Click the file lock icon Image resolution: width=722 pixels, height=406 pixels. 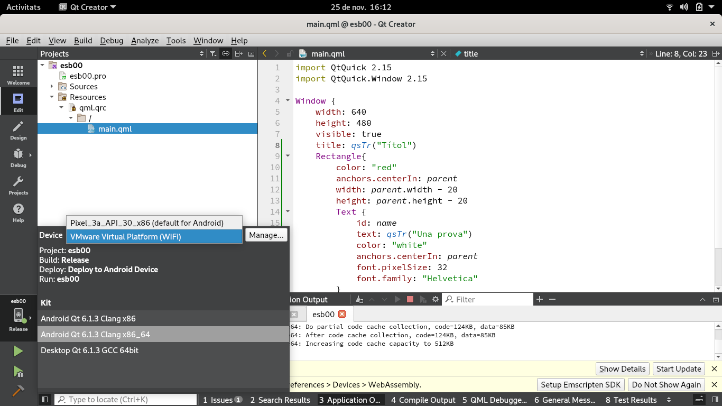pyautogui.click(x=290, y=53)
